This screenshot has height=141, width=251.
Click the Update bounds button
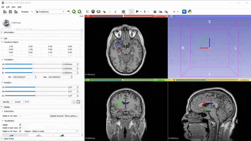(56, 116)
